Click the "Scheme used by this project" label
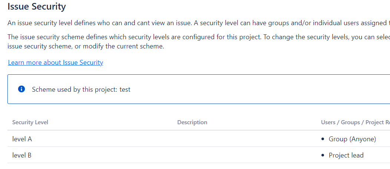This screenshot has height=169, width=390. (75, 89)
